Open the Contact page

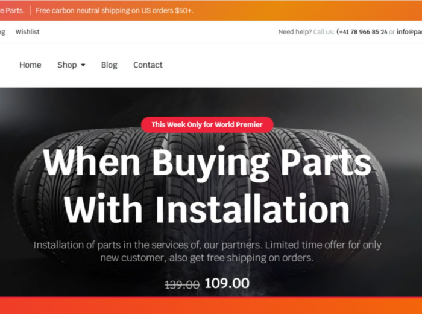point(148,65)
